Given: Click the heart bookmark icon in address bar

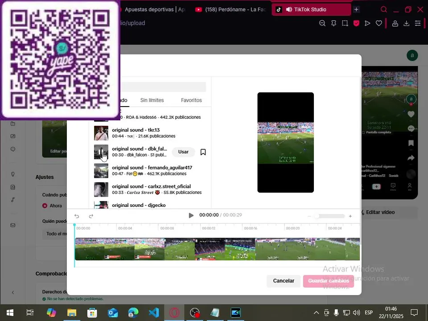Looking at the screenshot, I should (x=379, y=23).
